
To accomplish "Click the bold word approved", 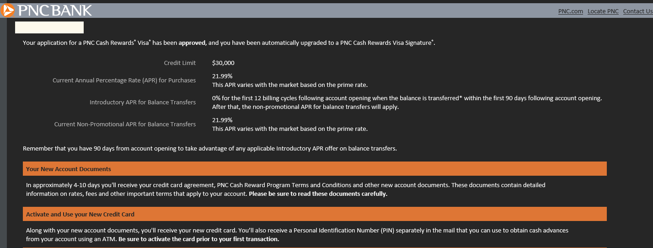I will tap(192, 43).
